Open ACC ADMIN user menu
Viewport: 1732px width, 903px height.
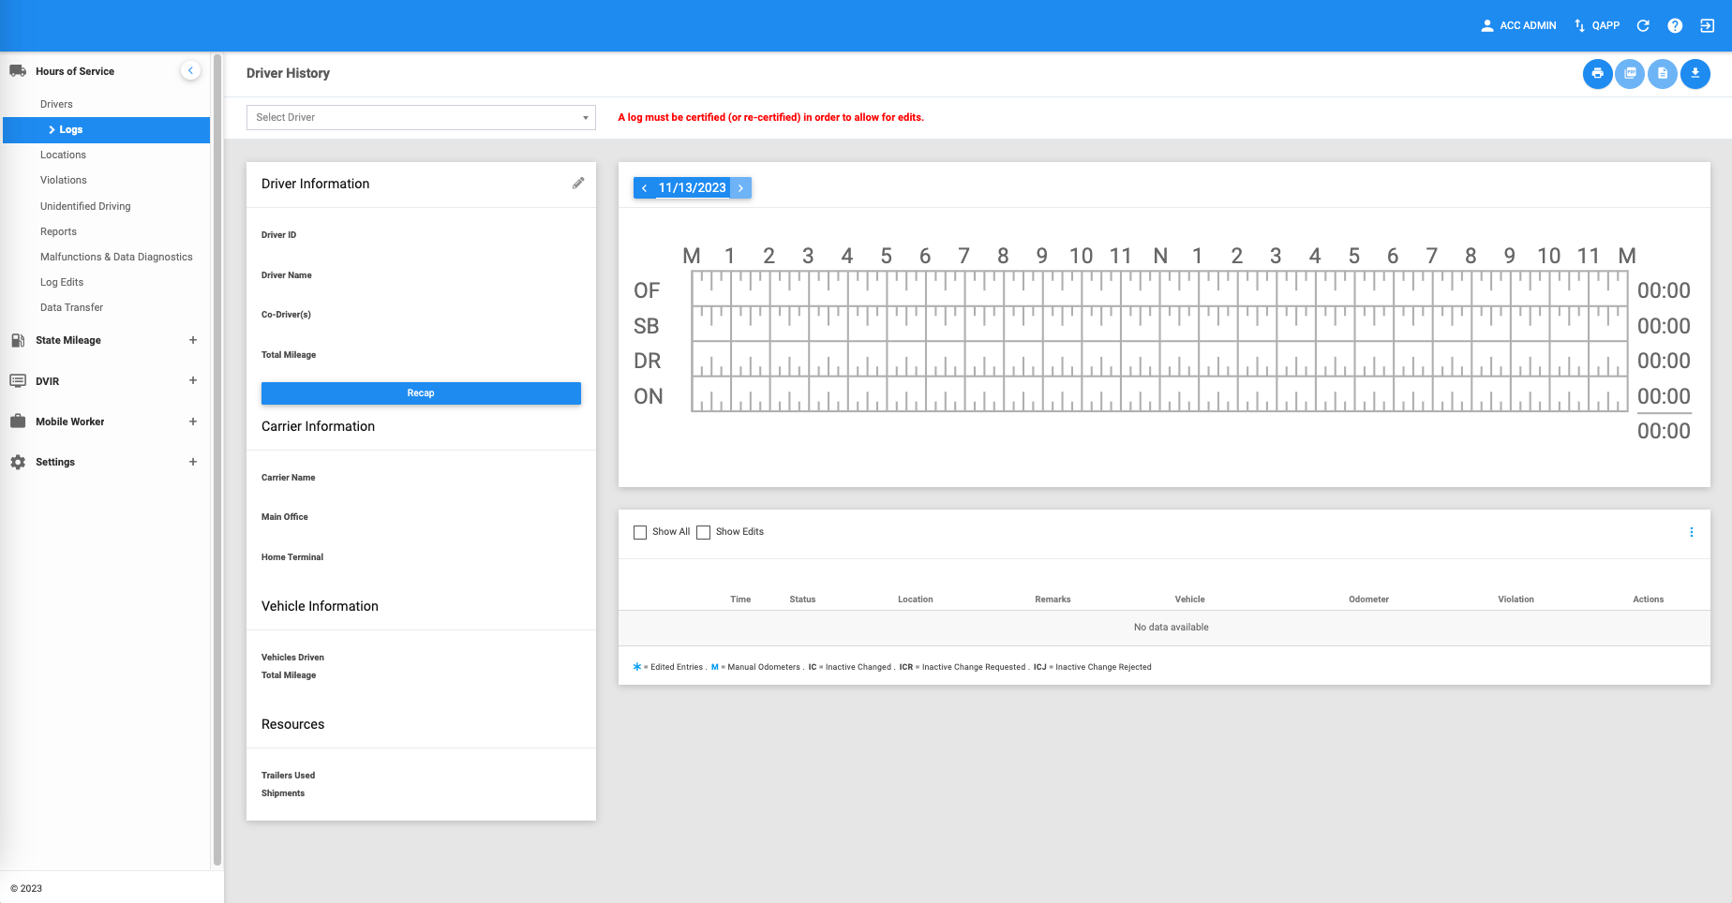1518,25
